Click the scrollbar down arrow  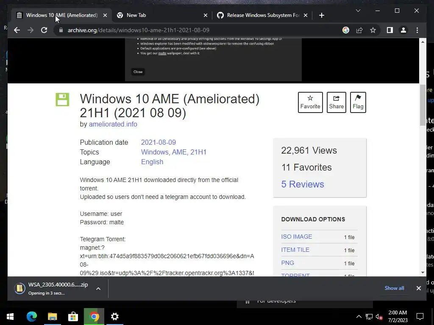pyautogui.click(x=423, y=273)
